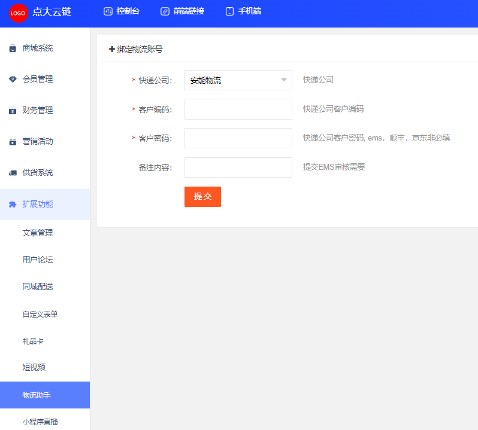Click the 手机端 phone icon

(x=229, y=11)
